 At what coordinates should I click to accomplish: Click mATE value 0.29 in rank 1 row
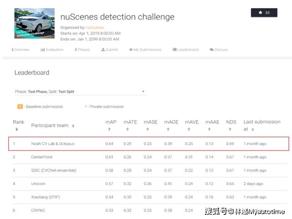click(127, 144)
